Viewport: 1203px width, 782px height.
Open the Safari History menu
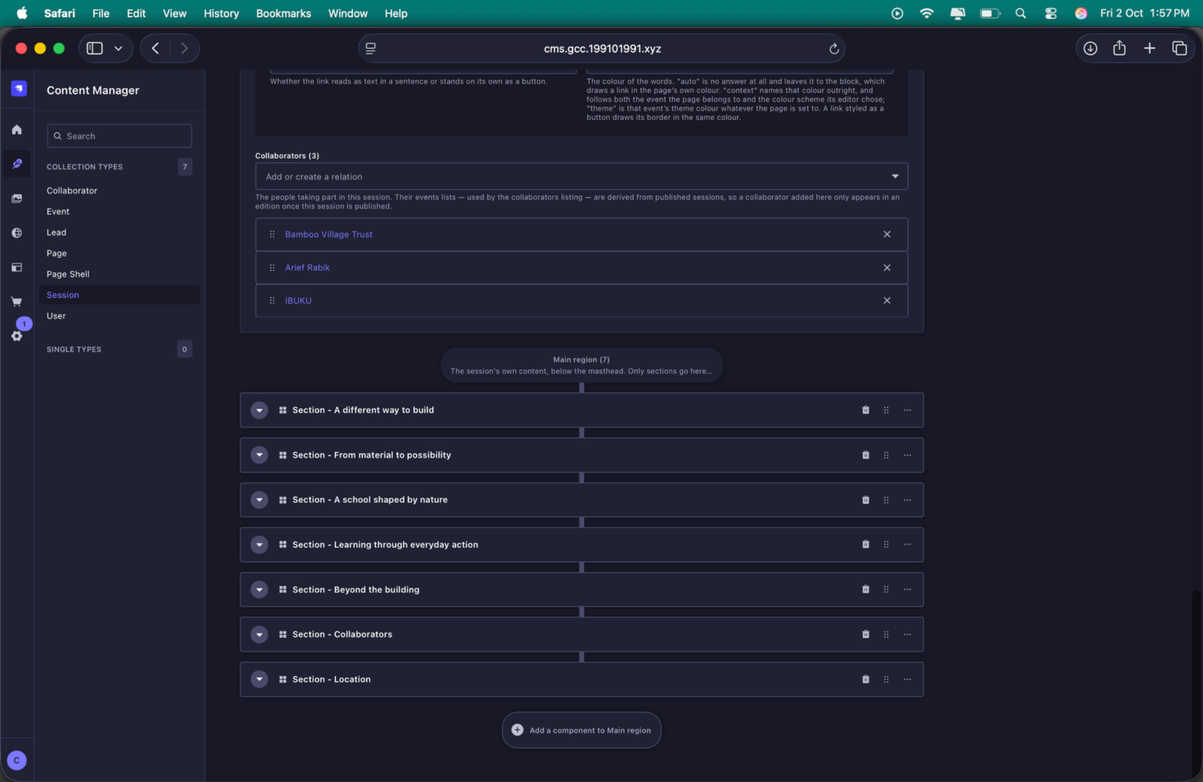[x=221, y=13]
